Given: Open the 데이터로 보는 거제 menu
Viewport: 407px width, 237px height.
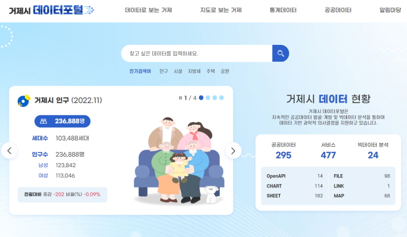Looking at the screenshot, I should tap(148, 10).
